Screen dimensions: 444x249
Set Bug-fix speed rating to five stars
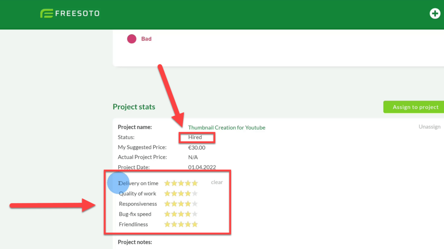195,214
